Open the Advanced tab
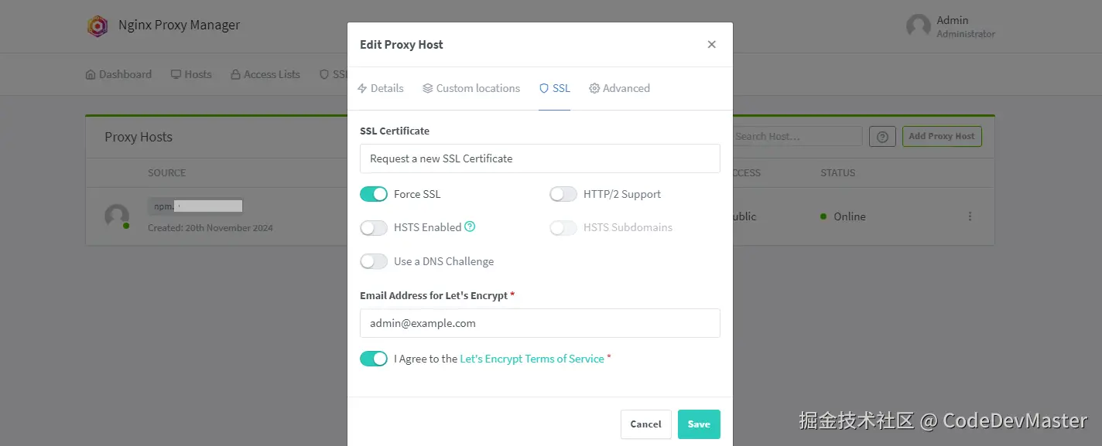1102x446 pixels. pos(620,88)
